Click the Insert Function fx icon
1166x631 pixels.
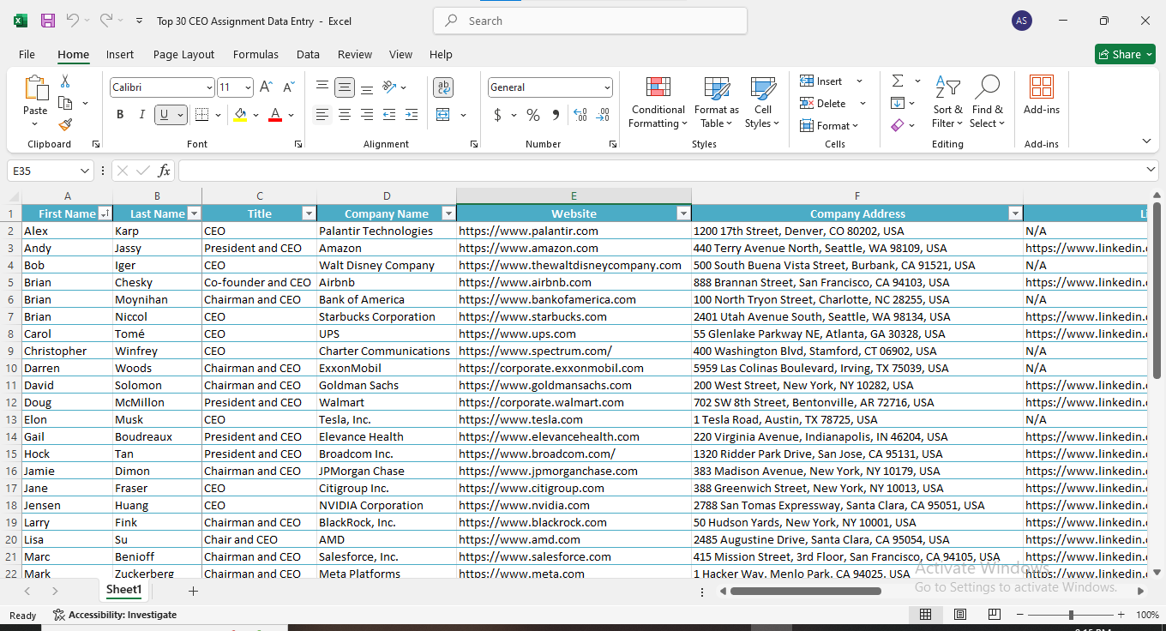tap(164, 171)
